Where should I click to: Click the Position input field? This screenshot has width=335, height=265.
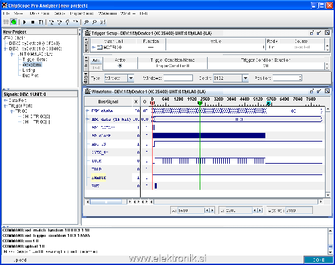point(287,78)
